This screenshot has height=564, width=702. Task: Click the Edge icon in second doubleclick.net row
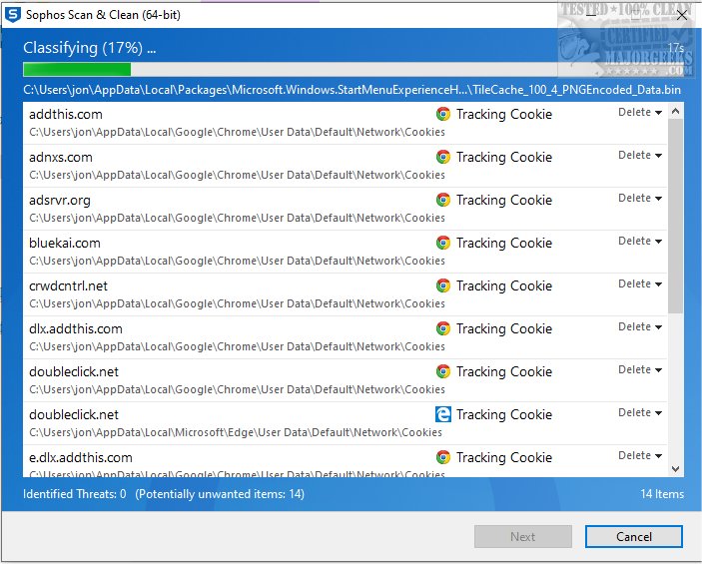click(x=442, y=414)
